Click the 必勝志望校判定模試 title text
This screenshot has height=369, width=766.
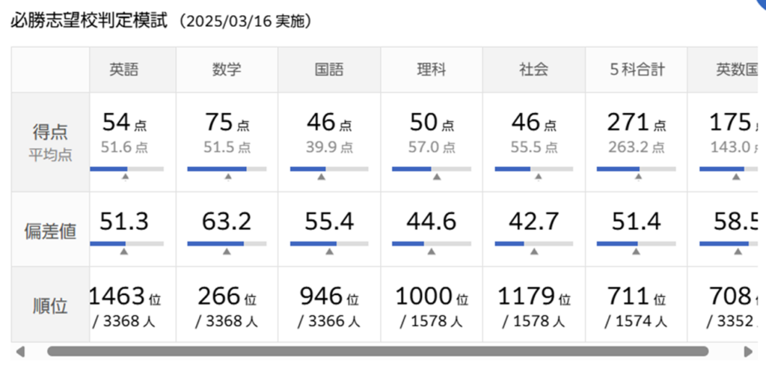pyautogui.click(x=89, y=21)
